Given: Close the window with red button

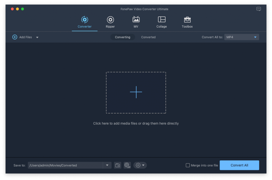Looking at the screenshot, I should (x=12, y=9).
